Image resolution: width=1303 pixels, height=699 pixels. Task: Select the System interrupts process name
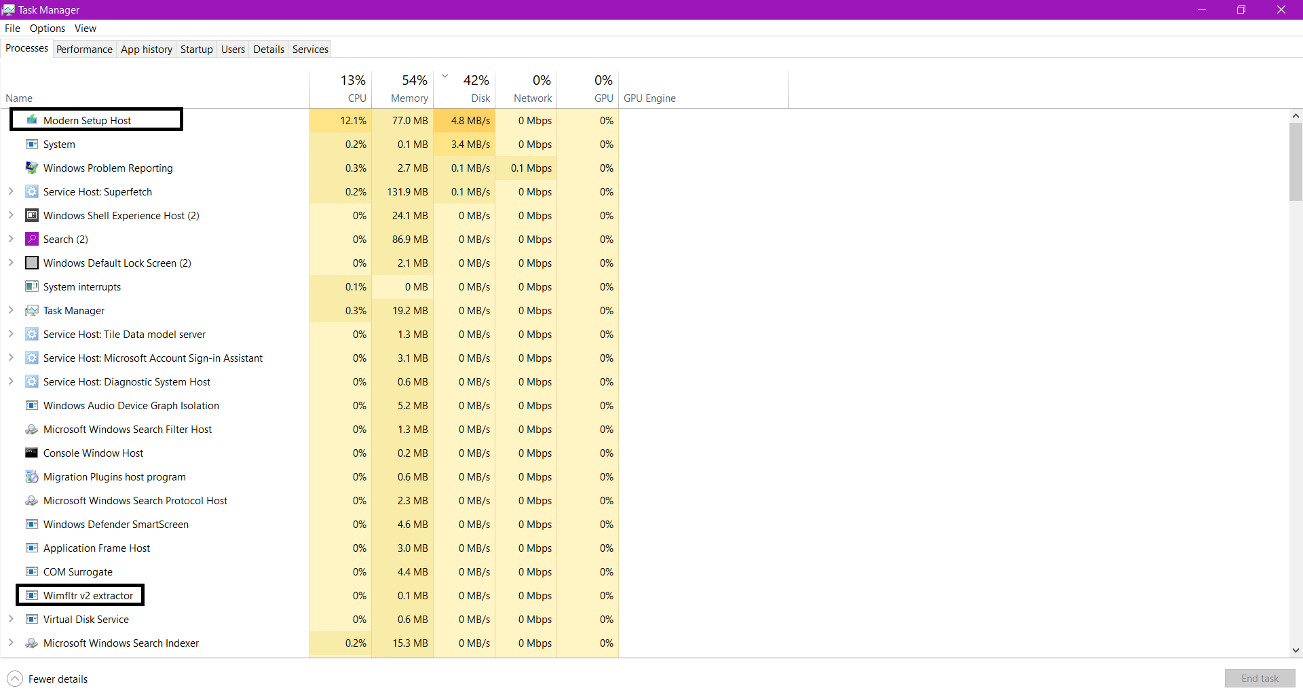tap(82, 286)
